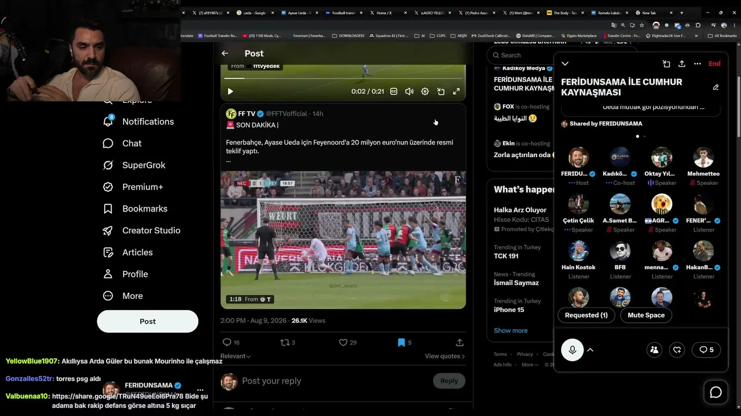Open Profile in the sidebar
The image size is (741, 416).
[x=125, y=274]
